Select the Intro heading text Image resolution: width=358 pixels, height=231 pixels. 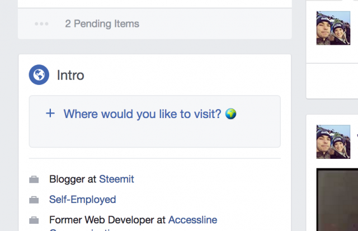(70, 75)
